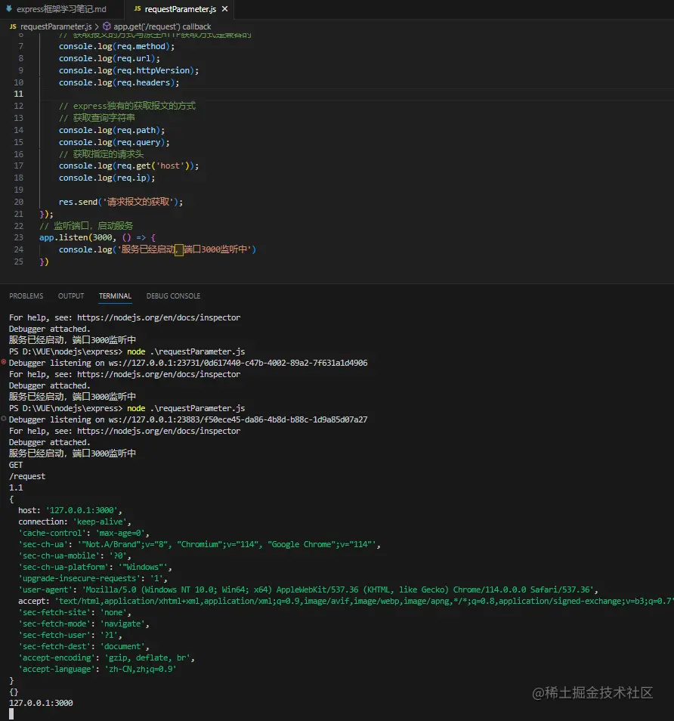
Task: Click line number 23 in the gutter
Action: tap(18, 237)
